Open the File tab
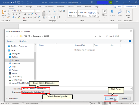The image size is (139, 105). (x=4, y=7)
